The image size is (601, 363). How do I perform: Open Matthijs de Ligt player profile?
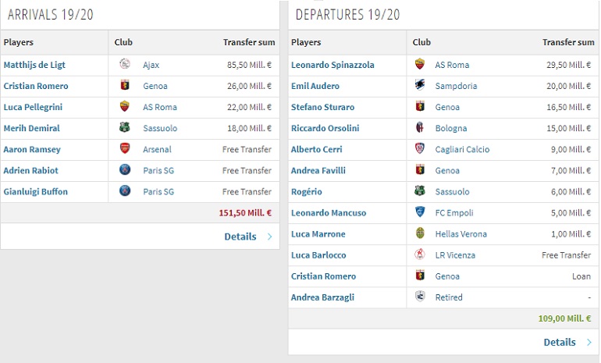tap(34, 65)
